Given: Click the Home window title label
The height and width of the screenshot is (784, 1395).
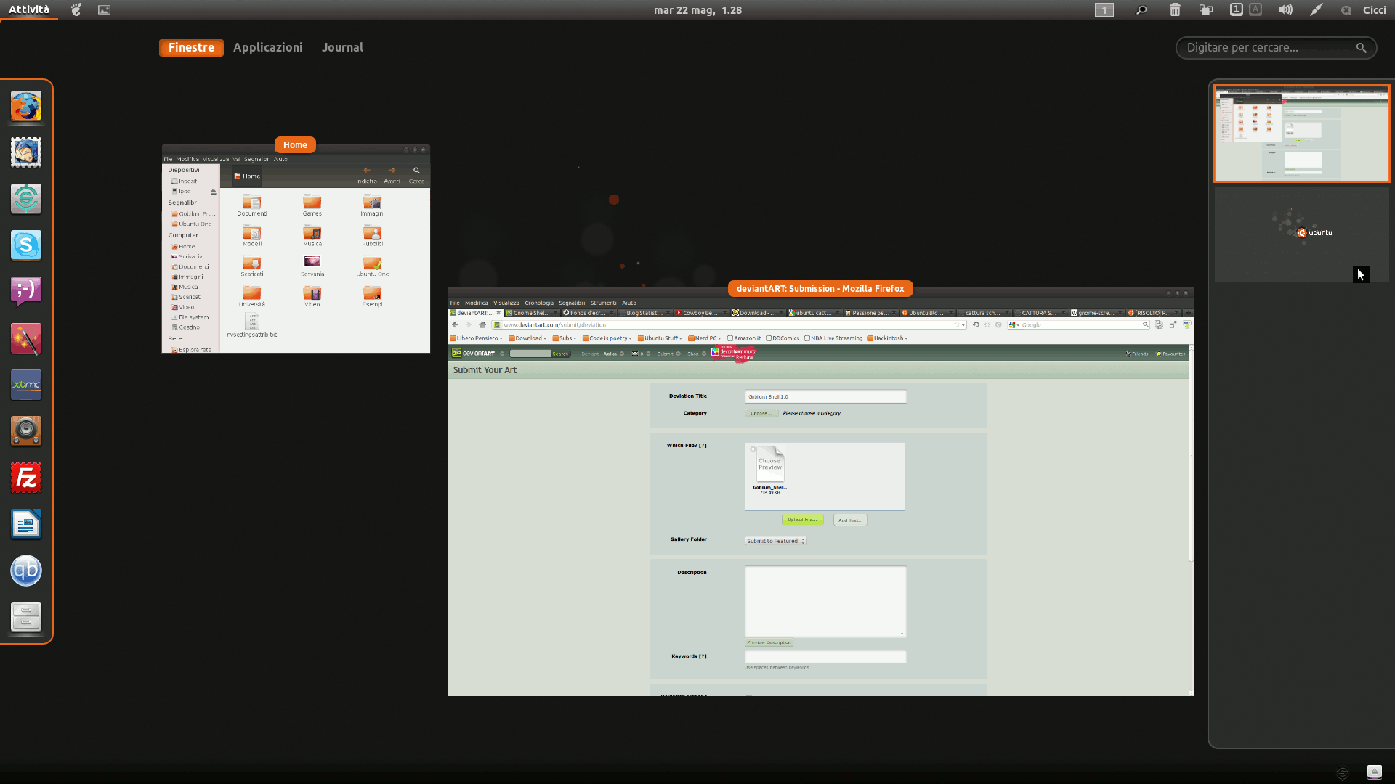Looking at the screenshot, I should tap(295, 145).
